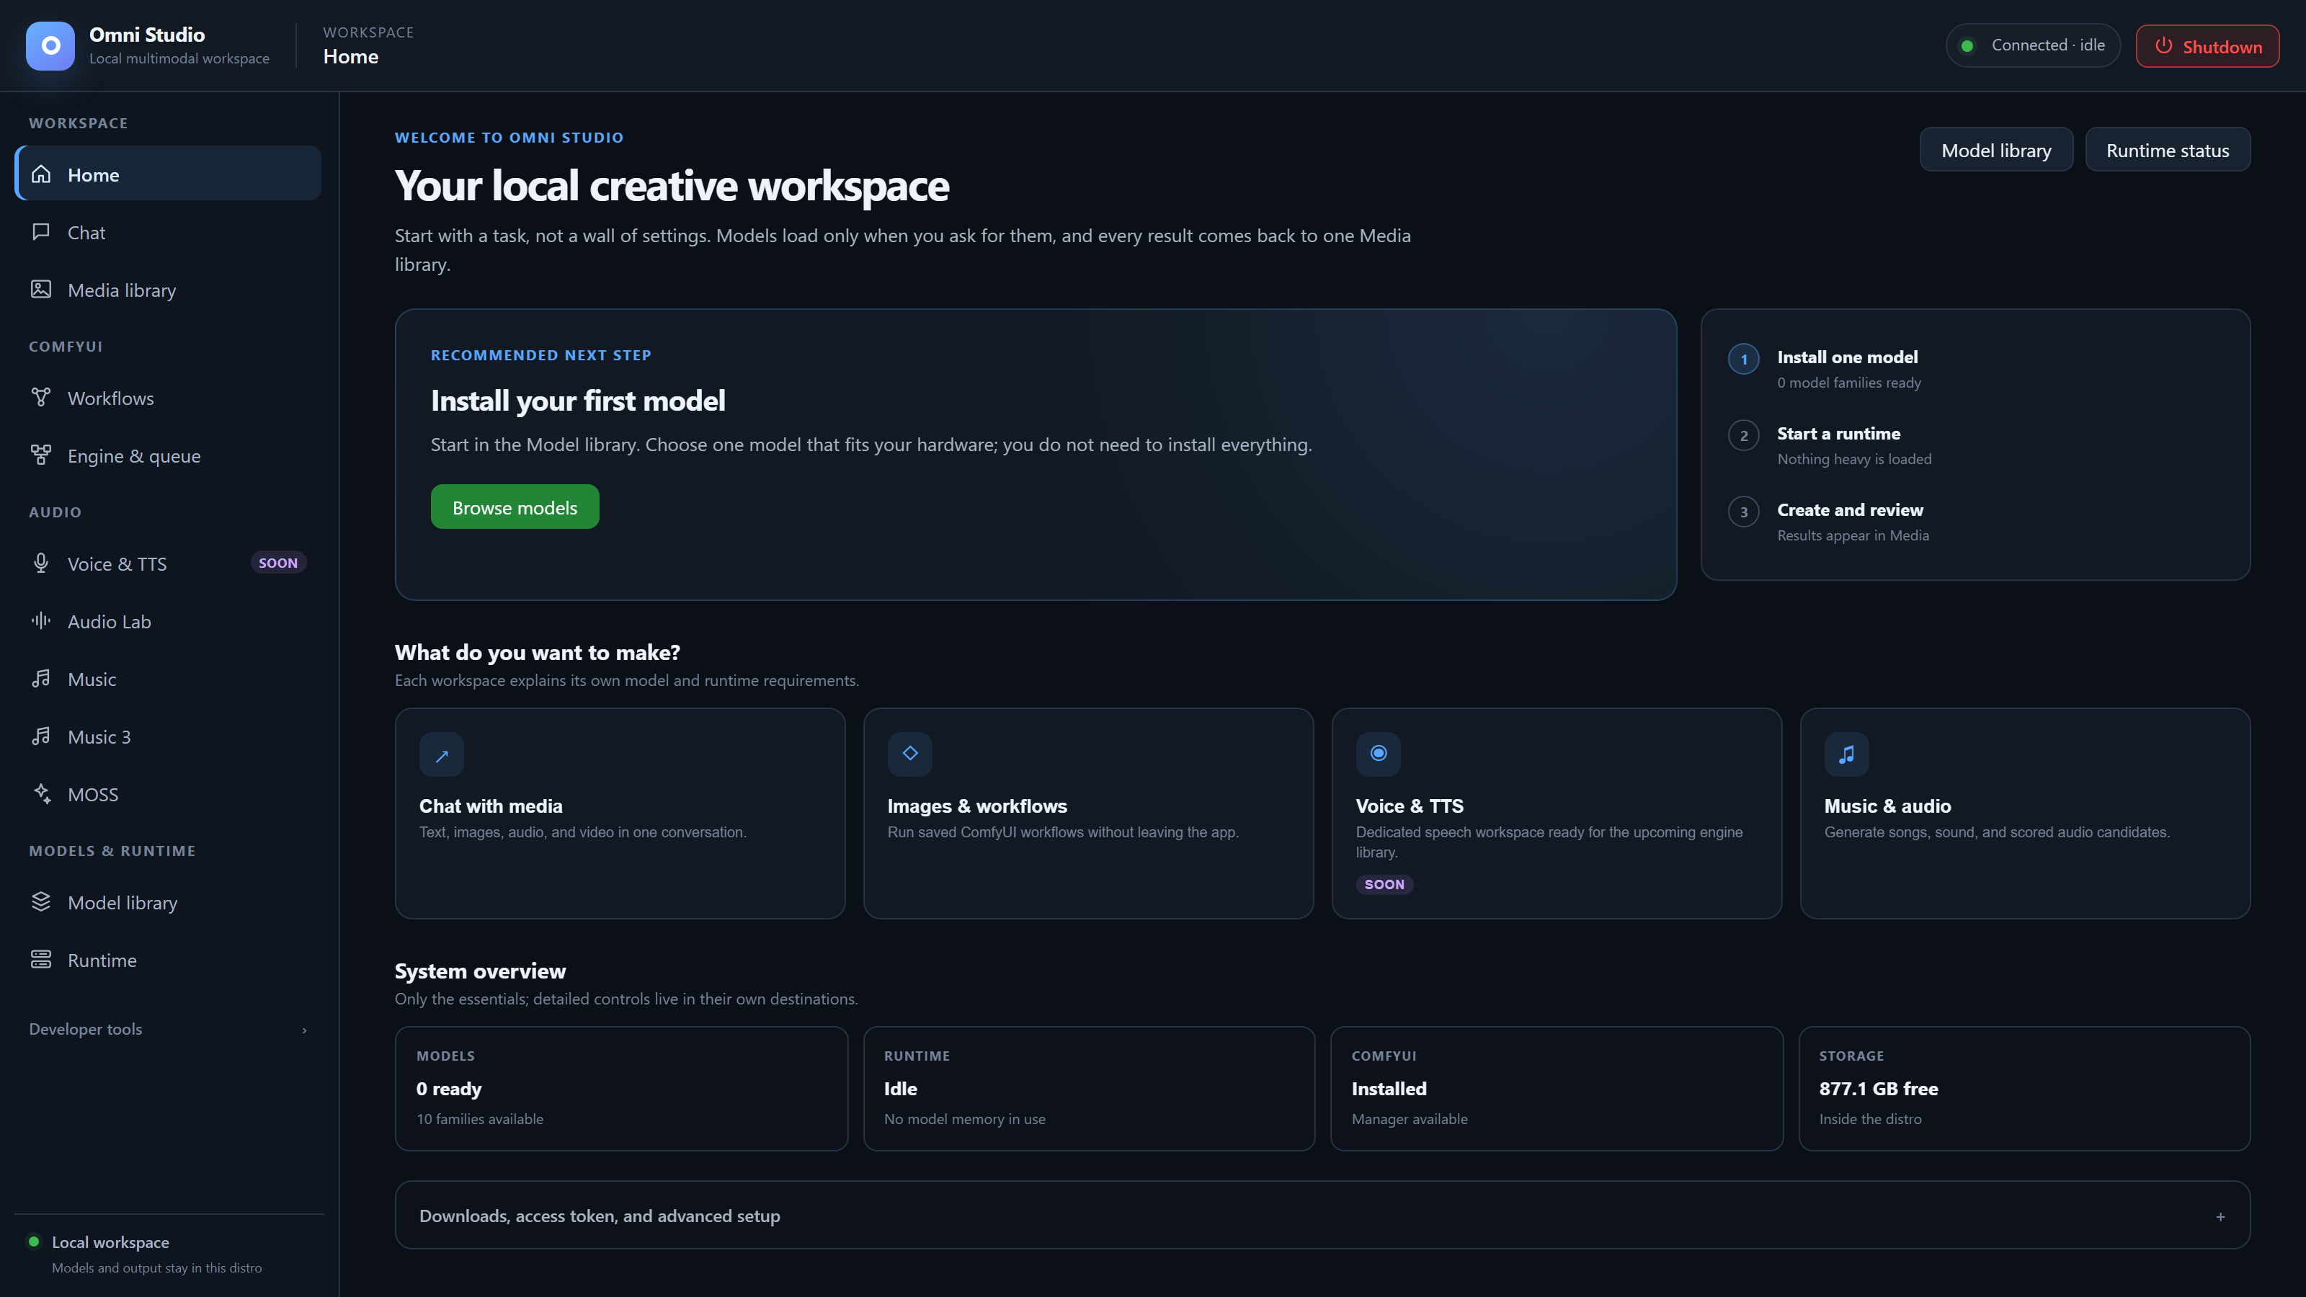
Task: Click the SOON badge in the Voice & TTS sidebar row
Action: click(x=277, y=563)
